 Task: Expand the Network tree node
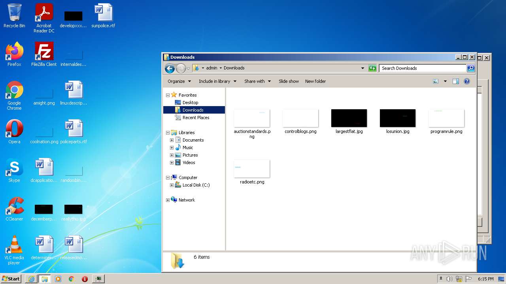point(168,200)
